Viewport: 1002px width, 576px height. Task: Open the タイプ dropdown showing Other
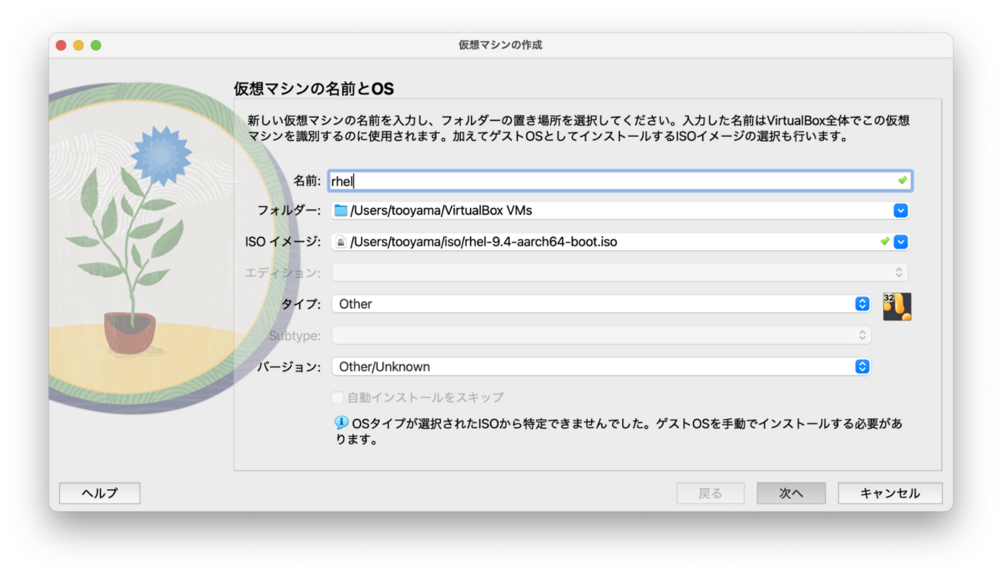tap(601, 304)
